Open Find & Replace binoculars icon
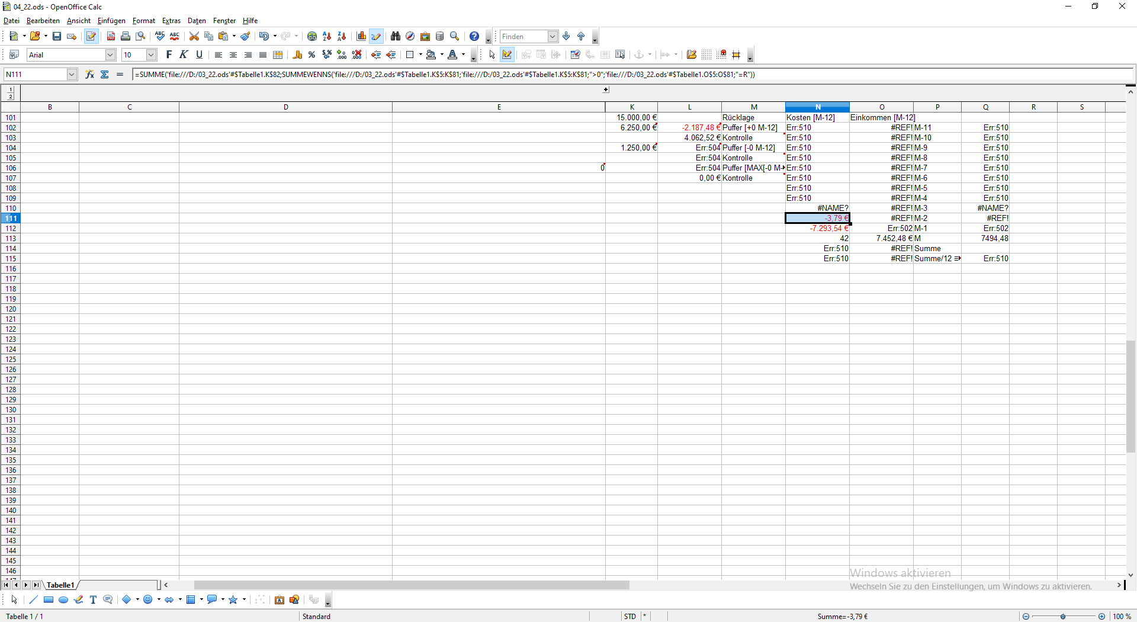 396,37
